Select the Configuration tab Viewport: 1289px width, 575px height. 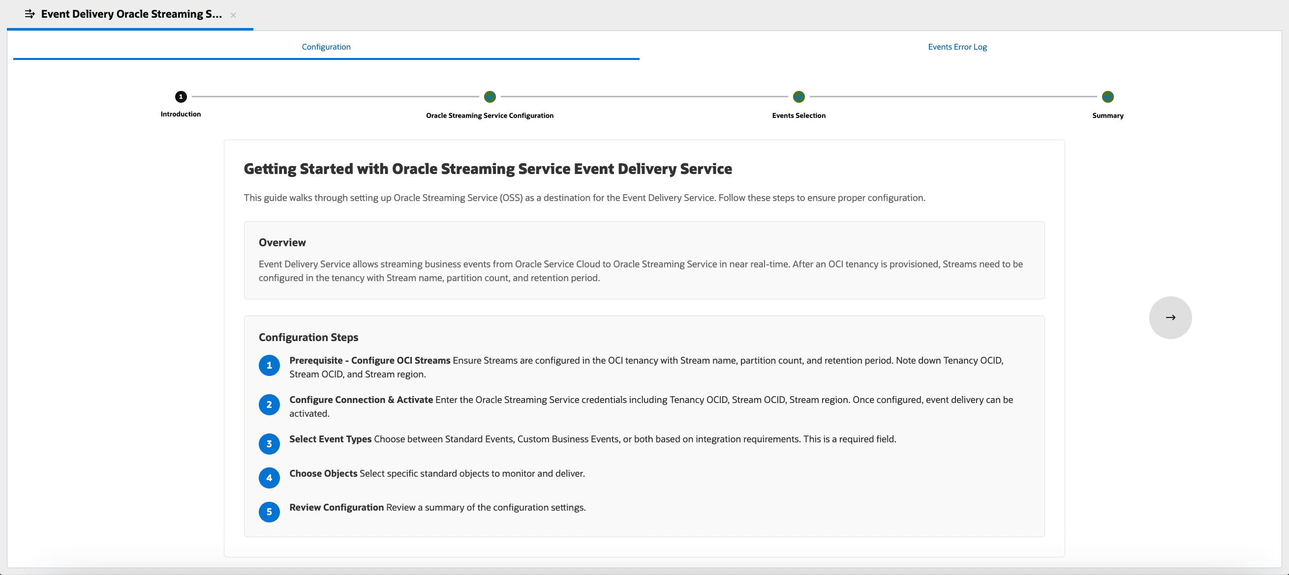coord(326,47)
